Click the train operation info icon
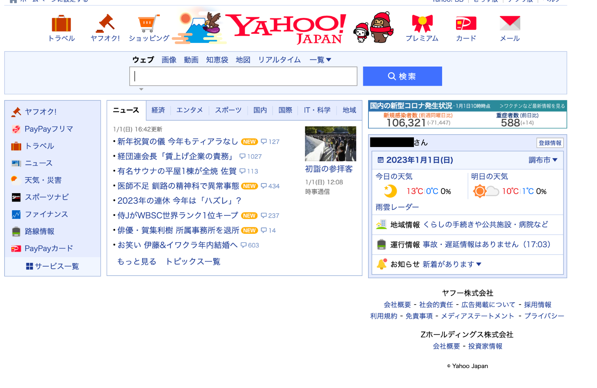 pyautogui.click(x=381, y=244)
